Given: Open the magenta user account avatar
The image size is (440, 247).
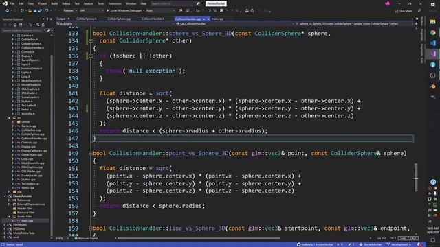Looking at the screenshot, I should click(x=388, y=3).
